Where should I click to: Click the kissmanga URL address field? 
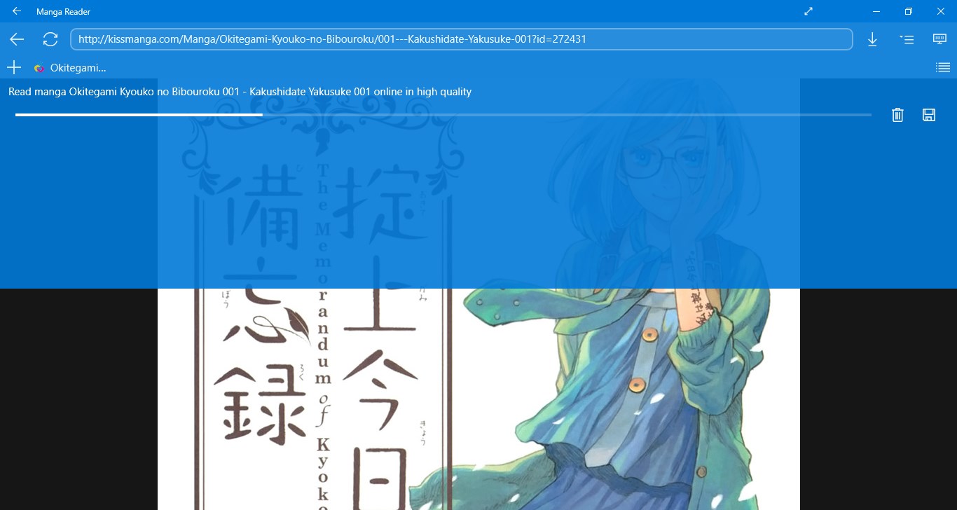click(x=461, y=39)
